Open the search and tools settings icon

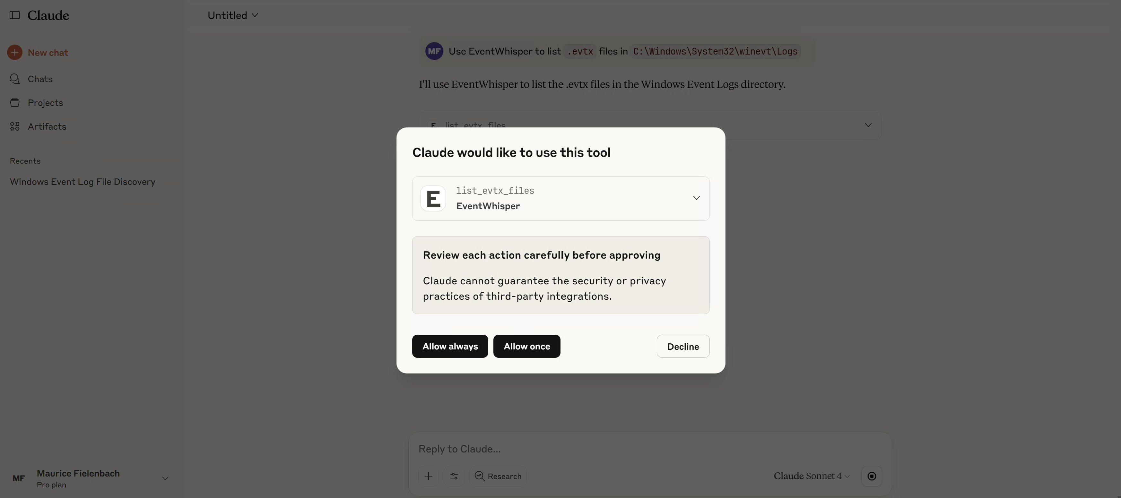pyautogui.click(x=454, y=476)
